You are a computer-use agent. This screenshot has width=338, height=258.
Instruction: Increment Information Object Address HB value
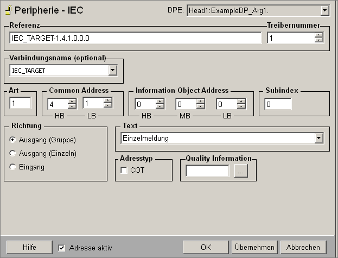(x=160, y=101)
